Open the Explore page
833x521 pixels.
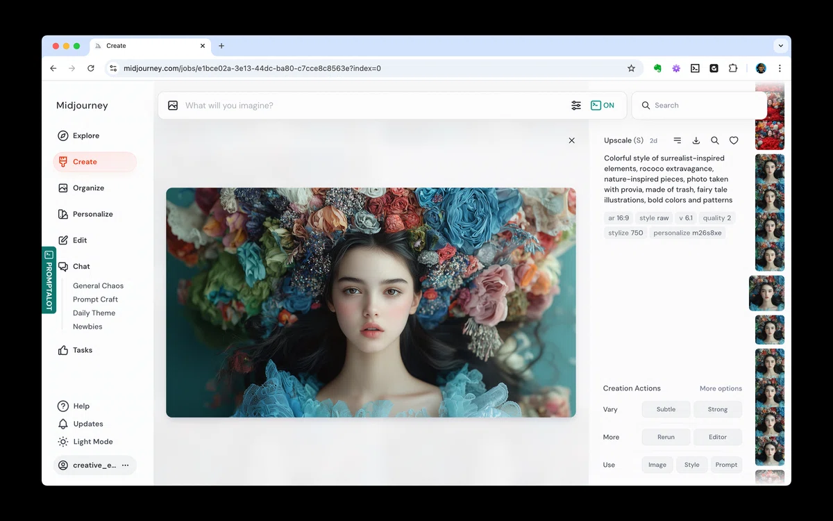tap(78, 135)
